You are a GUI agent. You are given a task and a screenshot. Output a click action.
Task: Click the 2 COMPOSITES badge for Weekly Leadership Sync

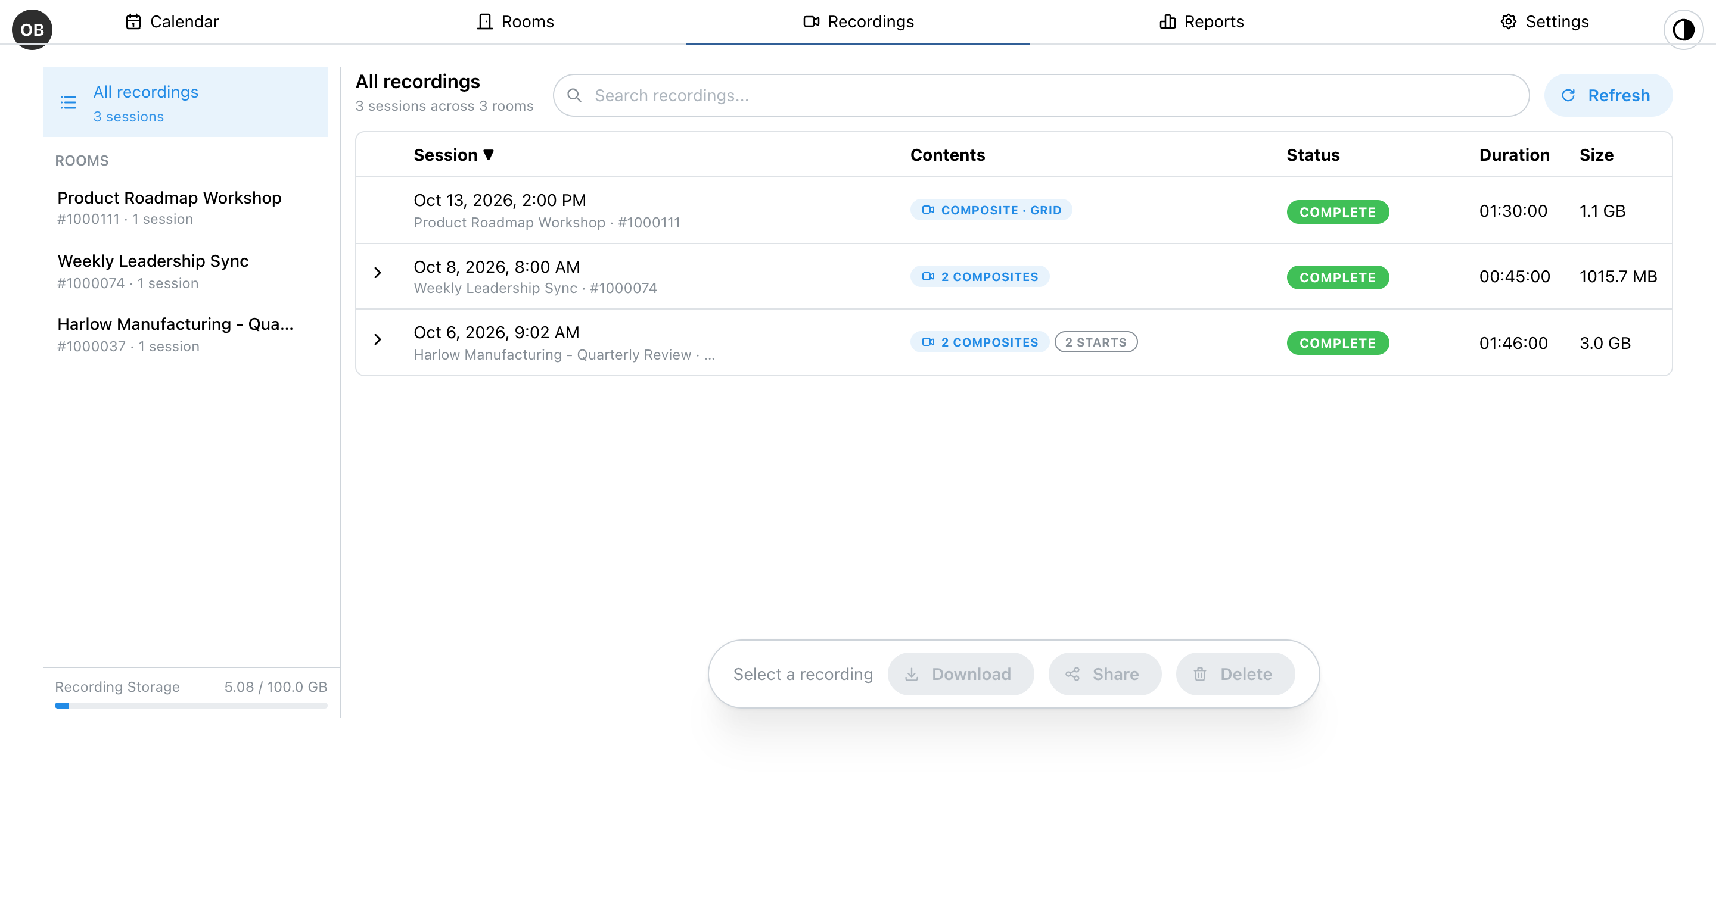pos(980,276)
